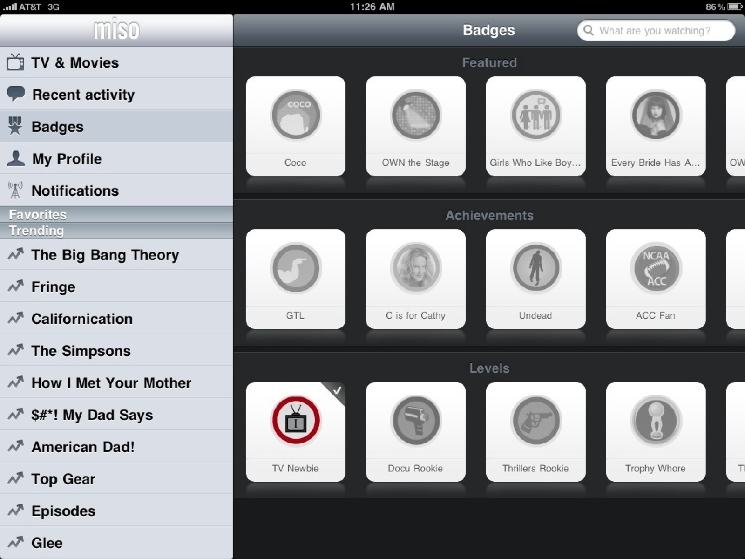The width and height of the screenshot is (745, 559).
Task: Open trending show The Big Bang Theory
Action: [x=116, y=255]
